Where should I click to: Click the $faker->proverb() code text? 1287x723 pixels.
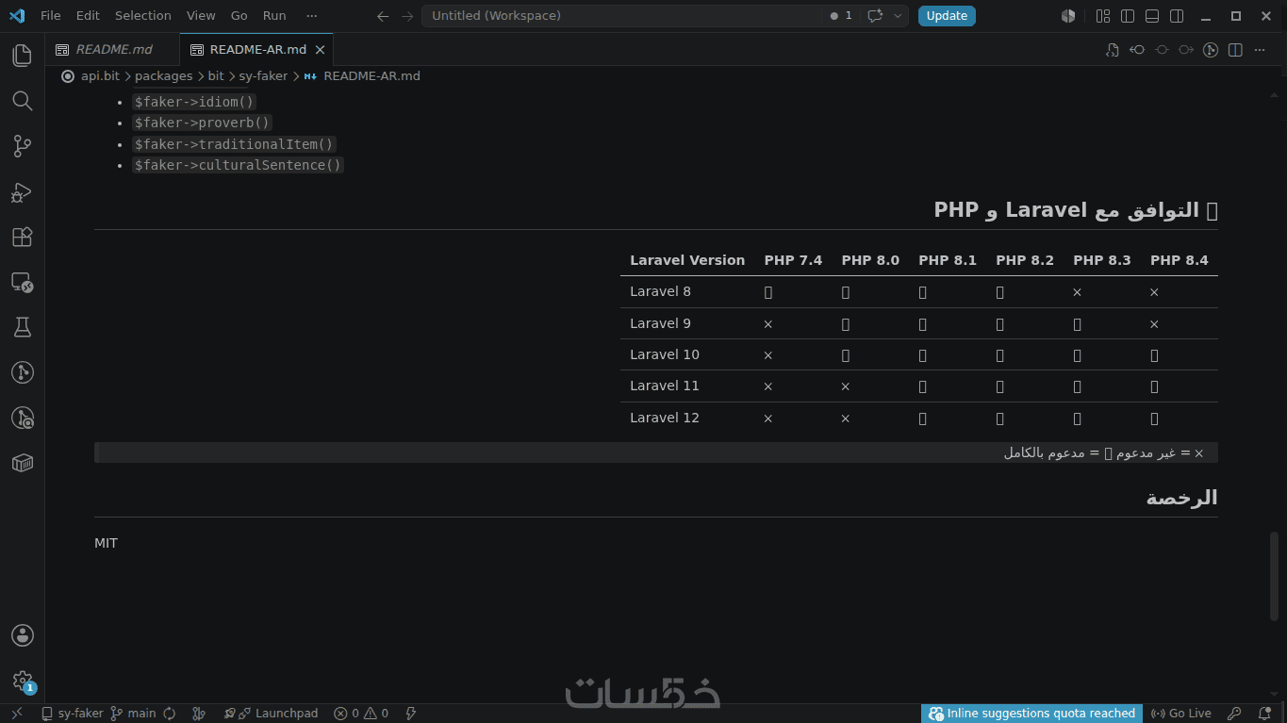pos(202,123)
